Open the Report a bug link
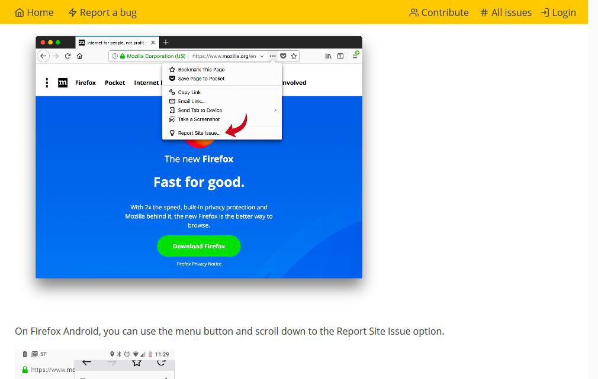The height and width of the screenshot is (379, 598). click(102, 12)
